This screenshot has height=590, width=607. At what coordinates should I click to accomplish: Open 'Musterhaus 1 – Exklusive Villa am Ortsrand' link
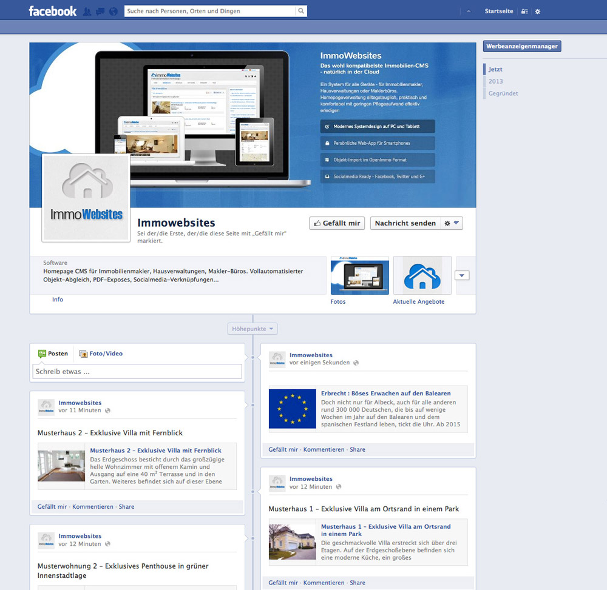coord(385,530)
